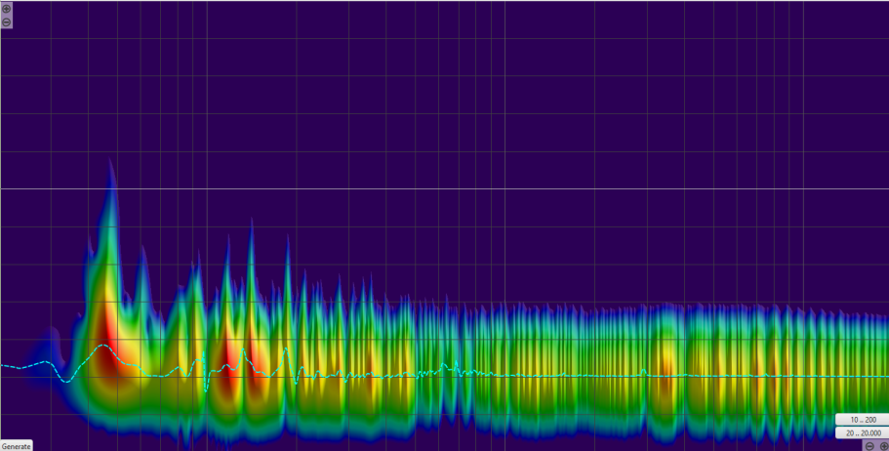Set frequency range to 10 .. 200
The height and width of the screenshot is (451, 889).
pos(862,420)
